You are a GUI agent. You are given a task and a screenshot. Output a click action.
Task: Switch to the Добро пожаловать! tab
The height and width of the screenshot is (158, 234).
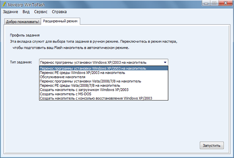22,21
